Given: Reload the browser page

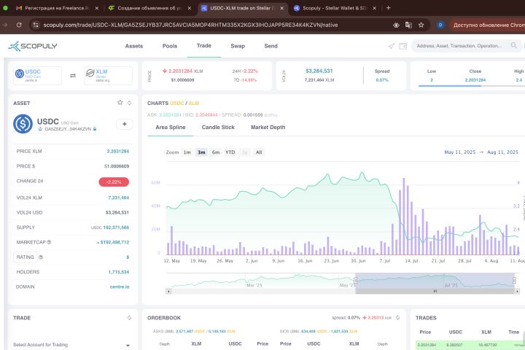Looking at the screenshot, I should pos(19,25).
